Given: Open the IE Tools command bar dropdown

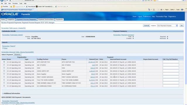Looking at the screenshot, I should 178,10.
